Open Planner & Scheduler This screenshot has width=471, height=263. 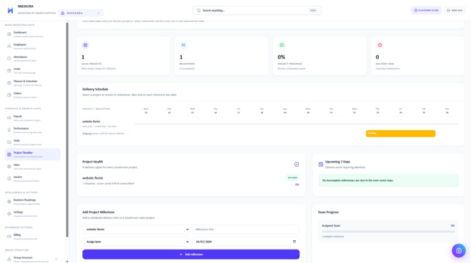click(33, 83)
